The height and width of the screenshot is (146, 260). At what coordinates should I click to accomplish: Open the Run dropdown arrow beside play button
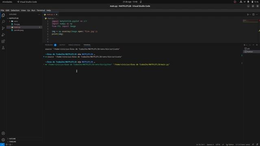[x=250, y=15]
